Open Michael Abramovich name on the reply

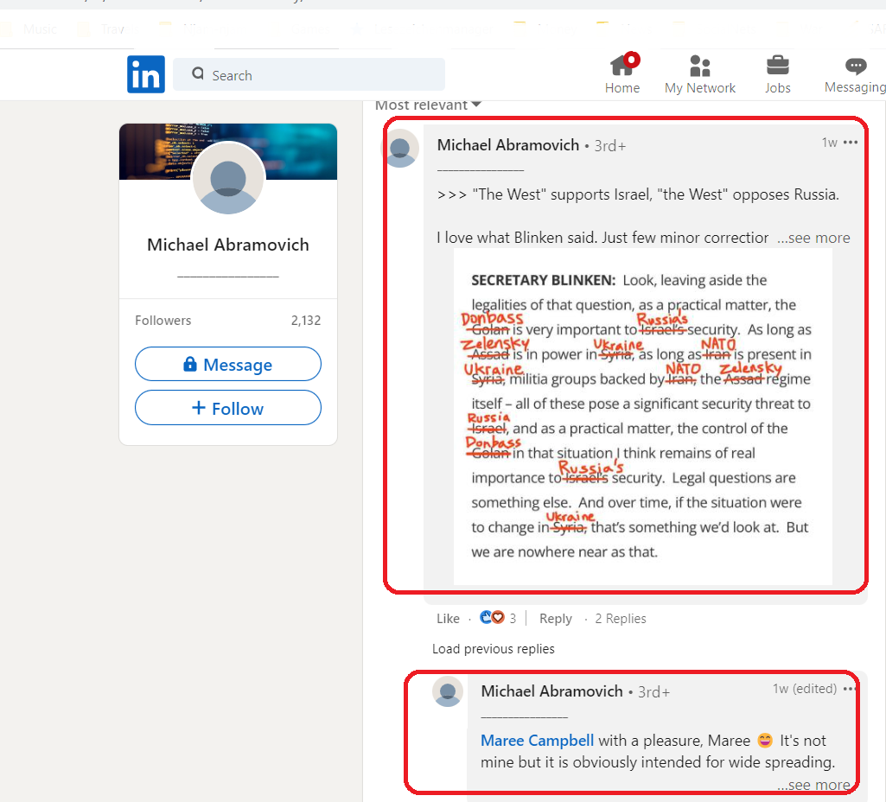pos(552,691)
